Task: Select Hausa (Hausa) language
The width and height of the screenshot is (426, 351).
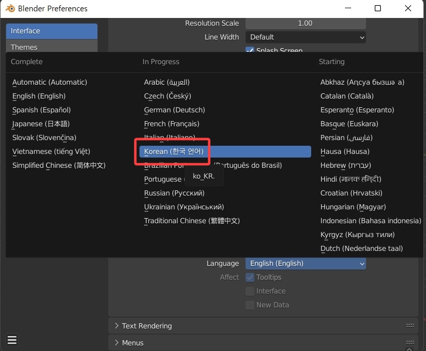Action: coord(345,151)
